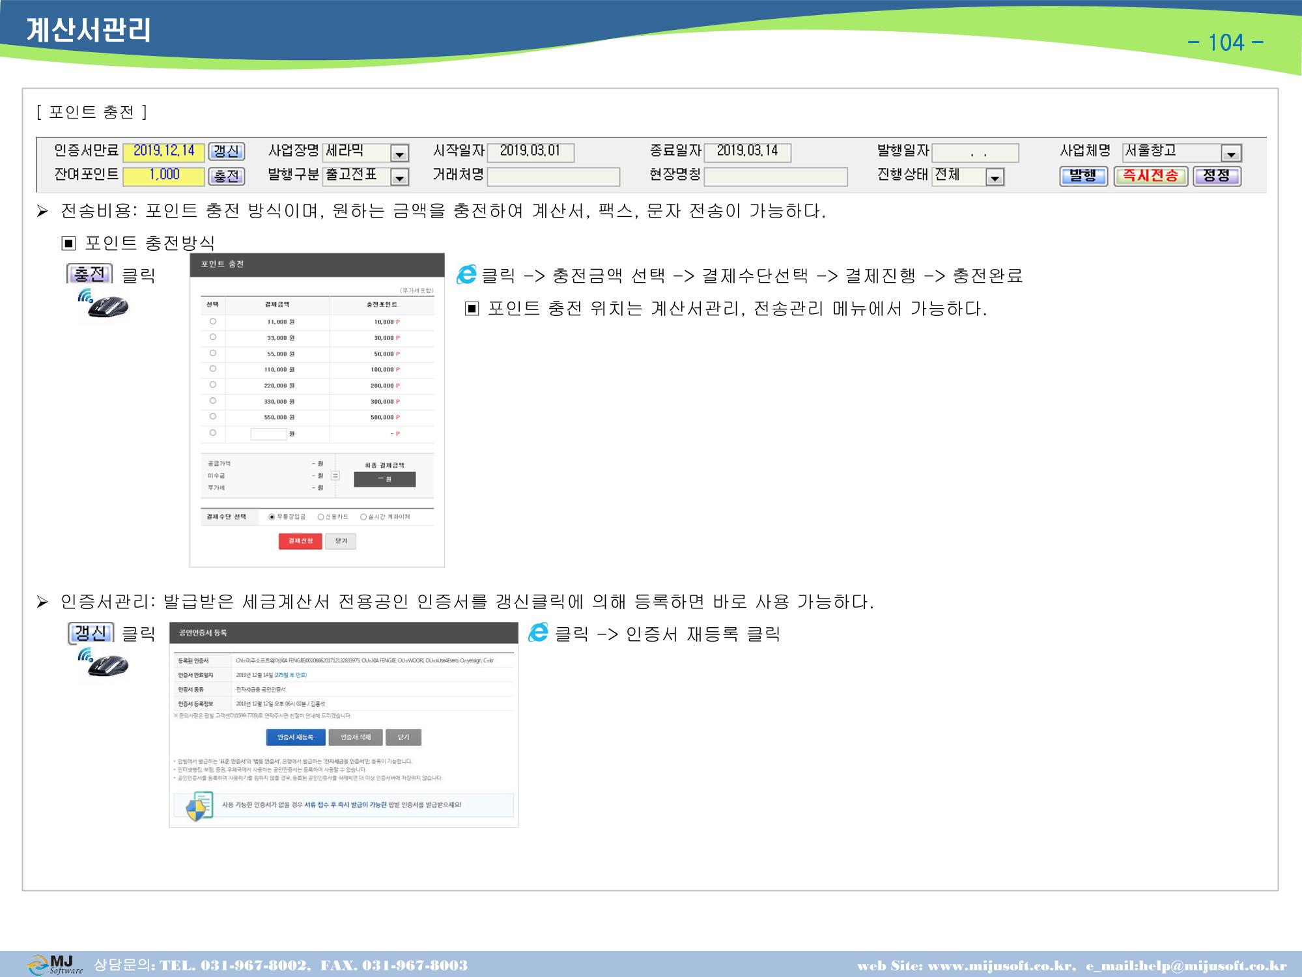Select the custom amount radio option
The height and width of the screenshot is (977, 1302).
[213, 432]
